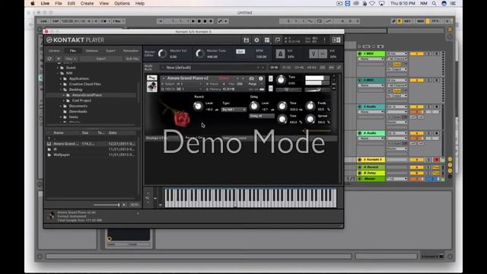Screen dimensions: 487x274
Task: Click the Amore Grand Piano thumbnail icon
Action: click(x=151, y=87)
